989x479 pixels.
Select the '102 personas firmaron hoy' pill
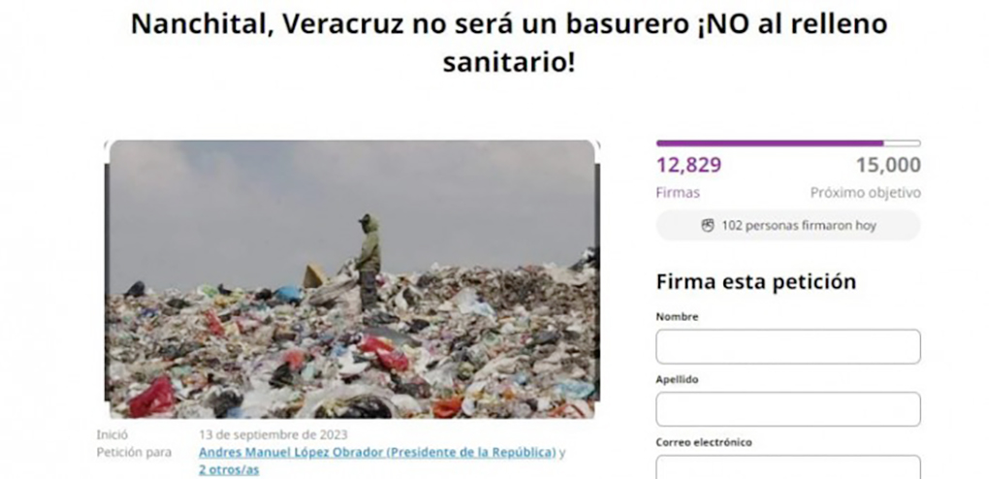(x=787, y=225)
